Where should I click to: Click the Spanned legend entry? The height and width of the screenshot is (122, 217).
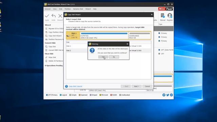[83, 95]
